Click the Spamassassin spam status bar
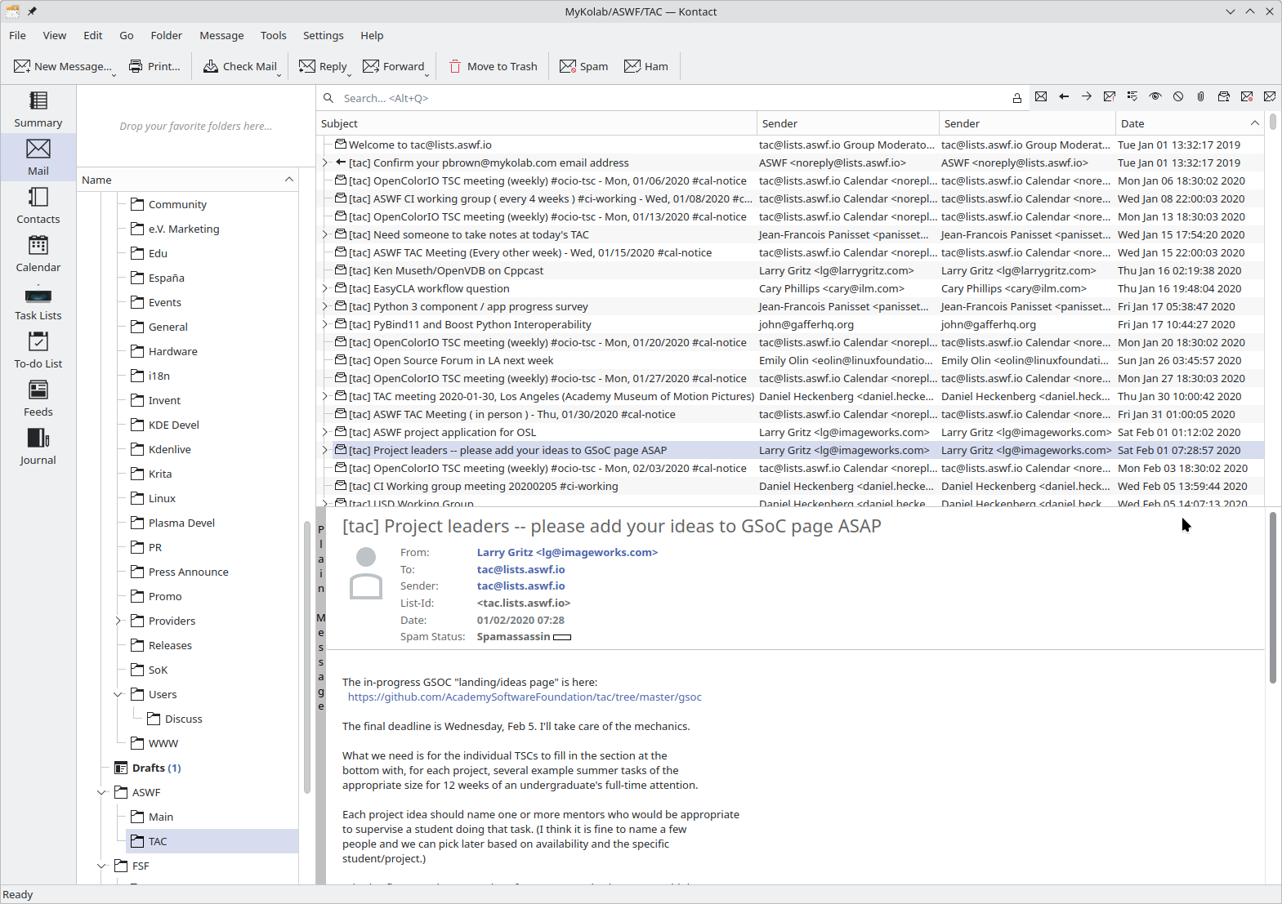Screen dimensions: 1282x904 coord(562,637)
